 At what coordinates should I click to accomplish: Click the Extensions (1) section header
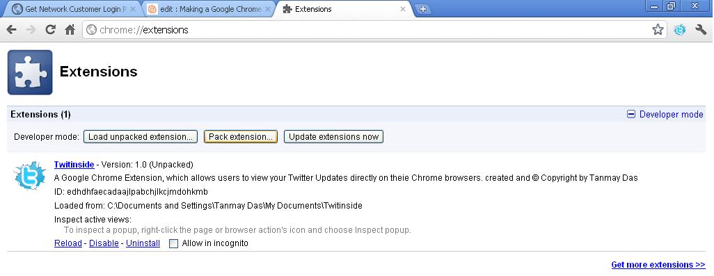click(x=40, y=115)
